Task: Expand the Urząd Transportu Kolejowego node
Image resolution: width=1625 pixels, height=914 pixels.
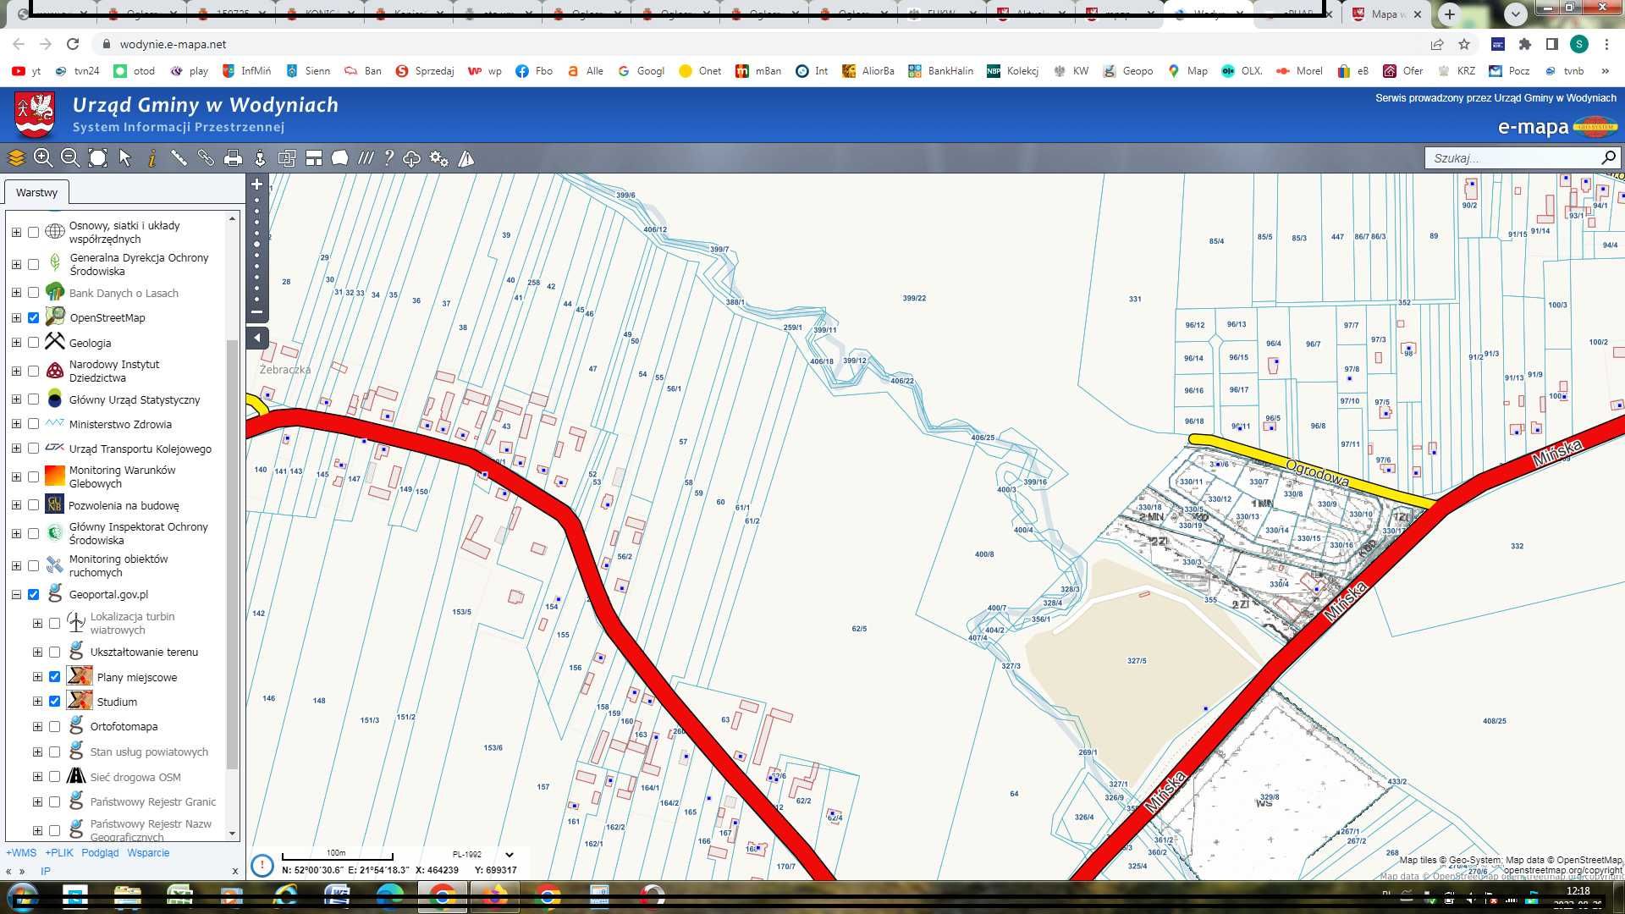Action: point(16,449)
